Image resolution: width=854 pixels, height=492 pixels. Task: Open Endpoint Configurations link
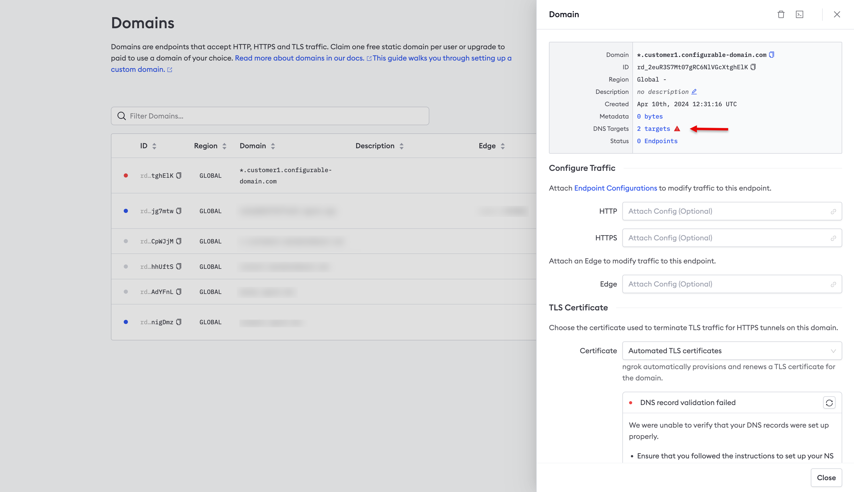615,188
